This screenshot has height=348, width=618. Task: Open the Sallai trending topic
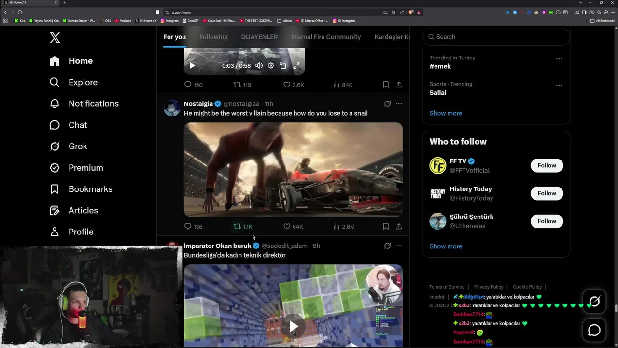tap(438, 93)
